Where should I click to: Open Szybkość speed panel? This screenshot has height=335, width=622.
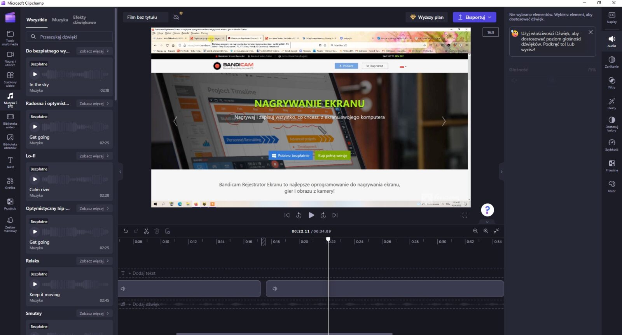point(612,145)
